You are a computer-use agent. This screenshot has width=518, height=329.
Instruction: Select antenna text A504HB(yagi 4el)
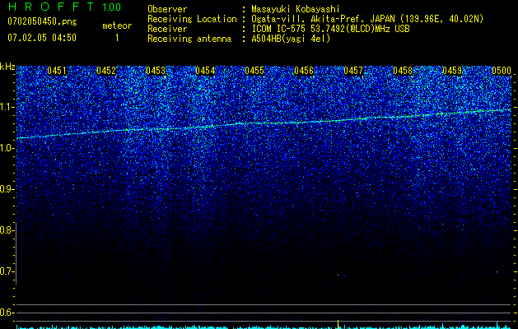tap(291, 39)
